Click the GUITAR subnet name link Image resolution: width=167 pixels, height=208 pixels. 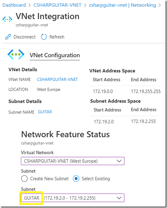45,112
